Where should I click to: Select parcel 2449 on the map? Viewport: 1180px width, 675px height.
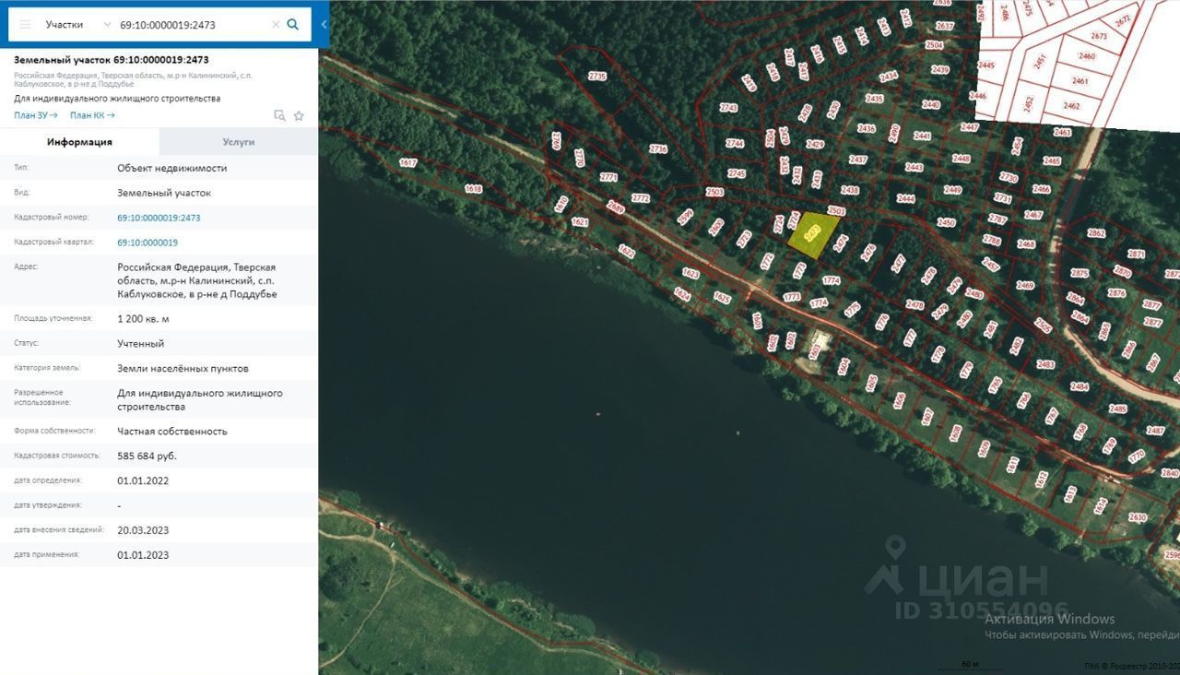pyautogui.click(x=953, y=190)
